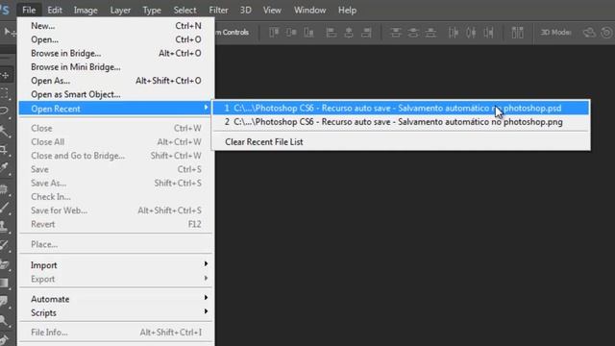Choose Browse in Mini Bridge...

(115, 67)
